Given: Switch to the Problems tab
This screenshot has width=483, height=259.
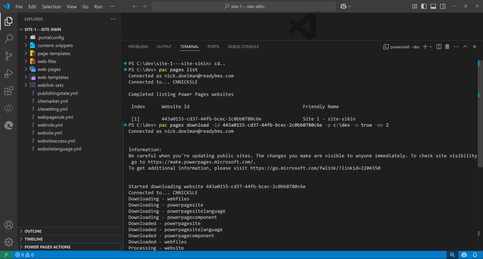Looking at the screenshot, I should (138, 47).
